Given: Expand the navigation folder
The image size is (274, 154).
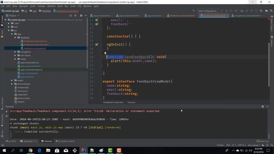Looking at the screenshot, I should tap(15, 52).
